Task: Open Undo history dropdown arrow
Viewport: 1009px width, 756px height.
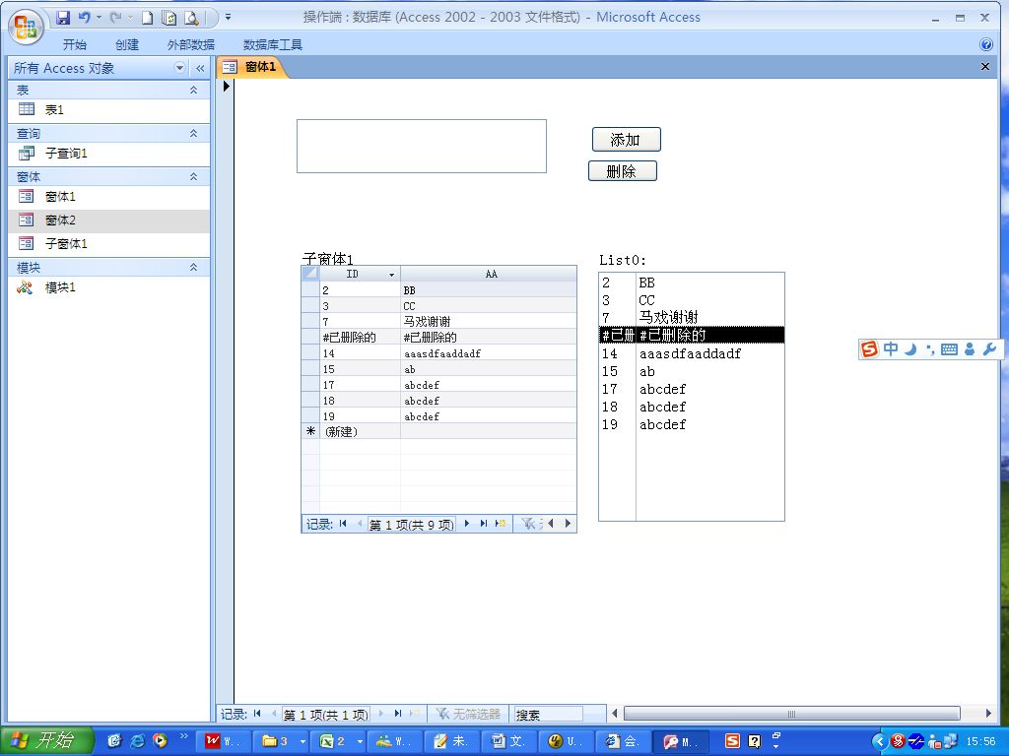Action: [99, 18]
